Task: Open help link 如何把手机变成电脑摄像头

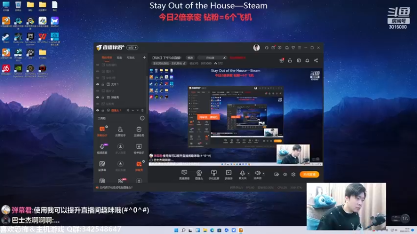Action: coord(116,187)
